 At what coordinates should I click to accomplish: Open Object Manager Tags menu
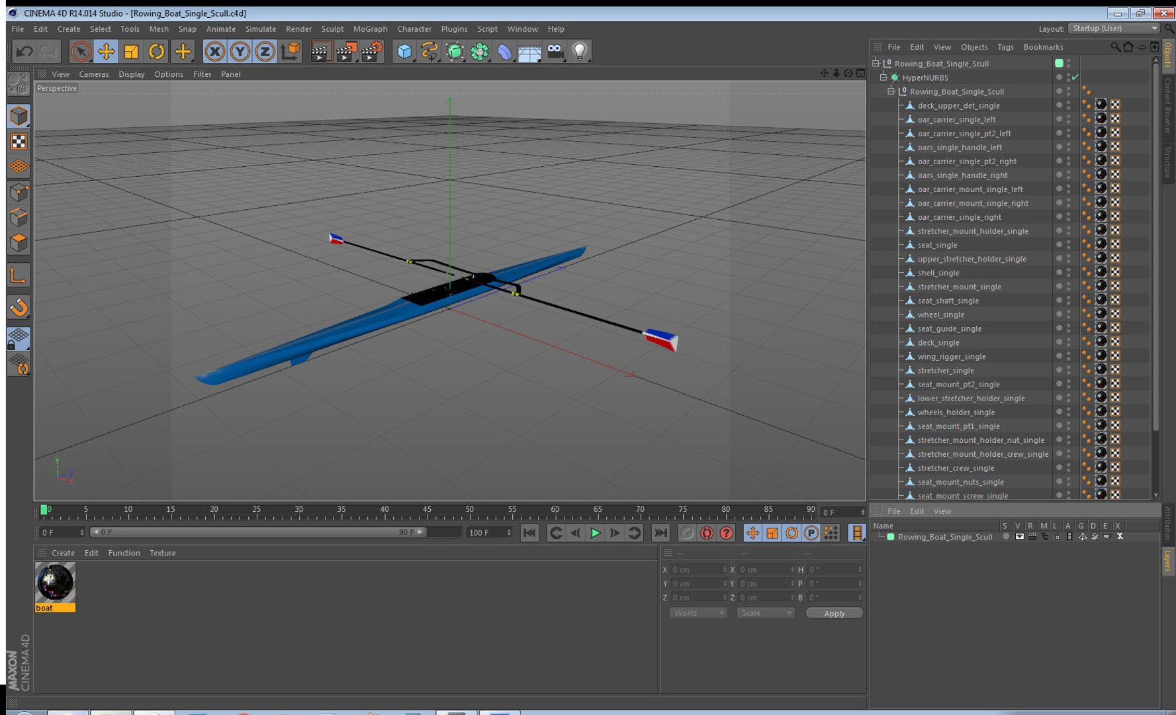1005,47
